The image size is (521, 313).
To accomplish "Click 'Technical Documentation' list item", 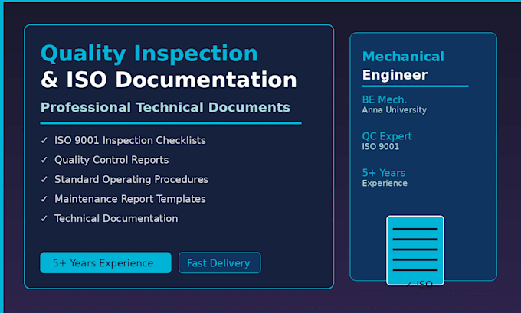I will pos(116,218).
